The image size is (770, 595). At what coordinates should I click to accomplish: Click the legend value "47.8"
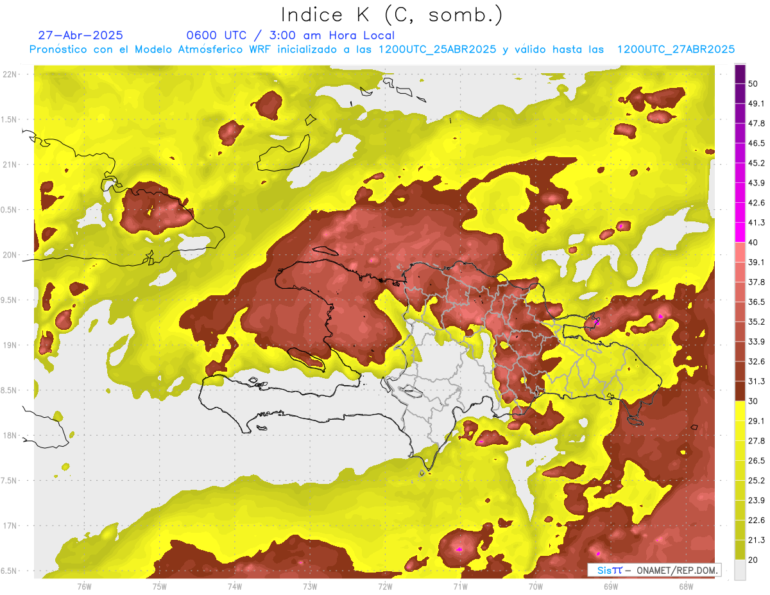[x=757, y=123]
